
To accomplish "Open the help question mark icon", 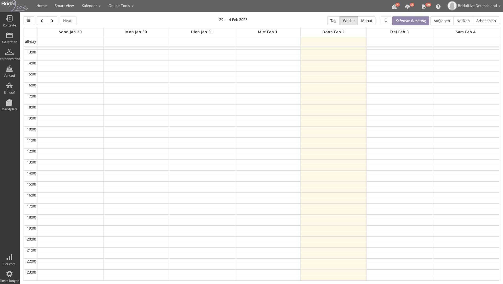I will coord(438,6).
